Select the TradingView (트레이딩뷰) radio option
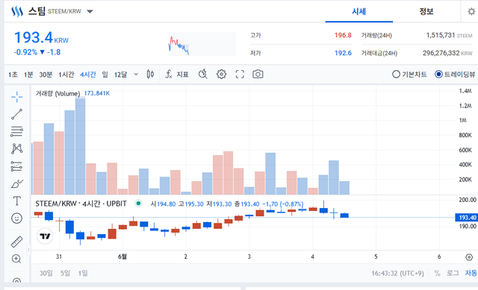 (x=455, y=75)
